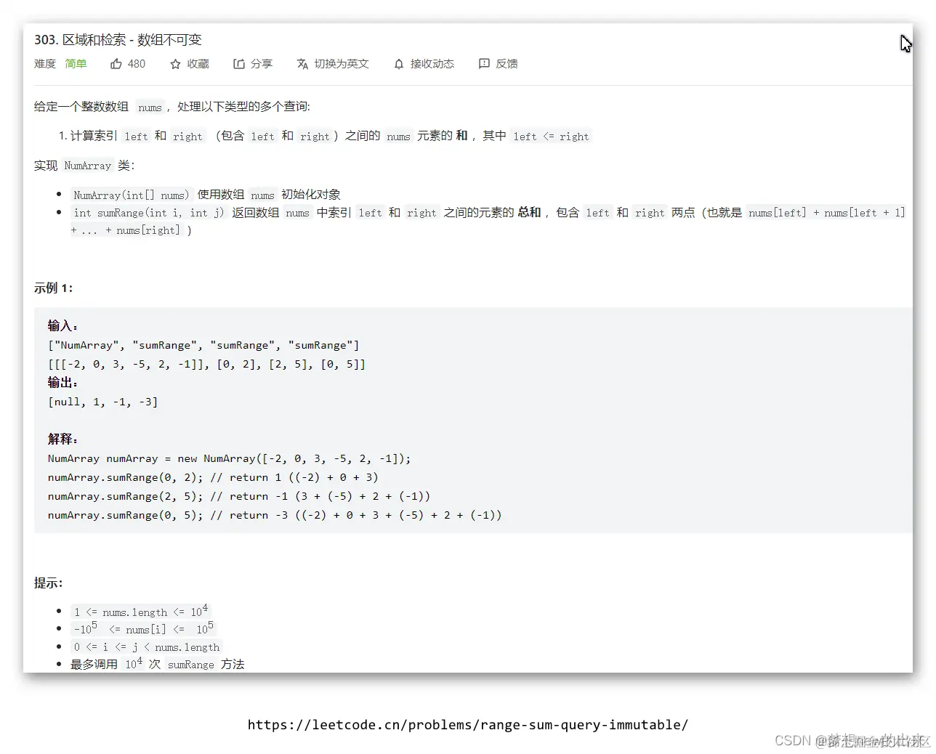Click the label 解释:
936x754 pixels.
tap(62, 439)
